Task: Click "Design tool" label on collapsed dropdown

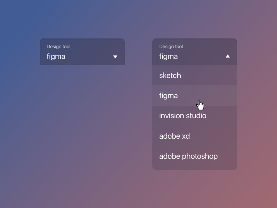Action: pyautogui.click(x=59, y=47)
